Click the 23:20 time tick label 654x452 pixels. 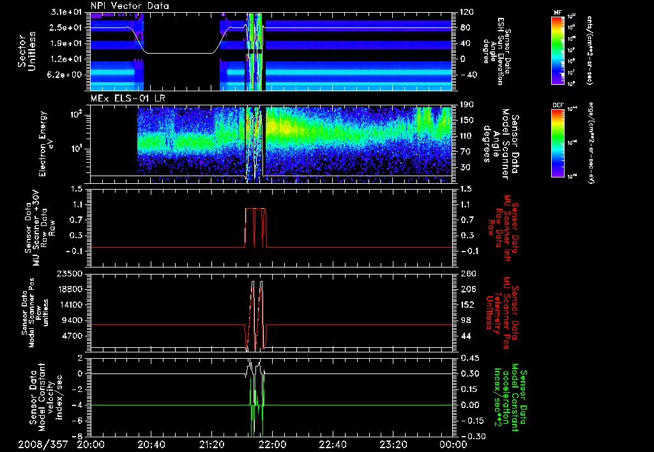[393, 444]
